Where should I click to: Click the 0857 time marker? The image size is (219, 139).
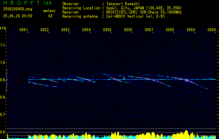[149, 30]
